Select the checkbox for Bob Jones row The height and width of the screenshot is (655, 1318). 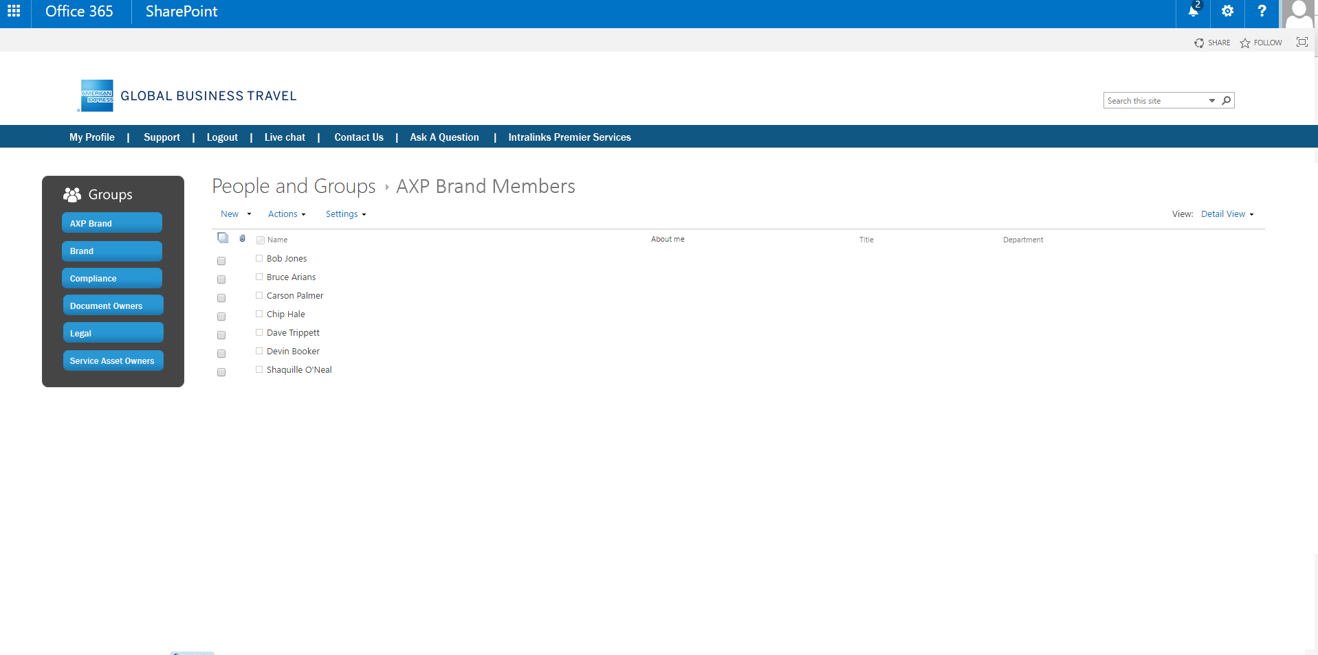point(221,261)
